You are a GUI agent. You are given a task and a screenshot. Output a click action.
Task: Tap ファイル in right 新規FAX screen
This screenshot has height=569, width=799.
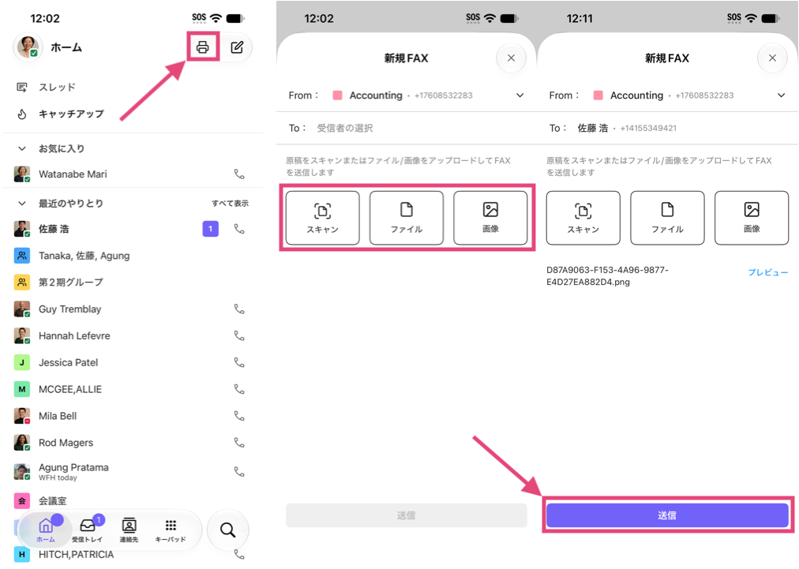(667, 218)
